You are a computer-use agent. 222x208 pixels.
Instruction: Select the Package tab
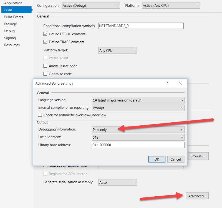tap(11, 24)
